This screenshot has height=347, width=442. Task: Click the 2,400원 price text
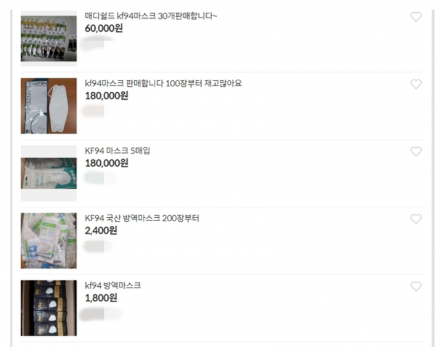coord(101,231)
